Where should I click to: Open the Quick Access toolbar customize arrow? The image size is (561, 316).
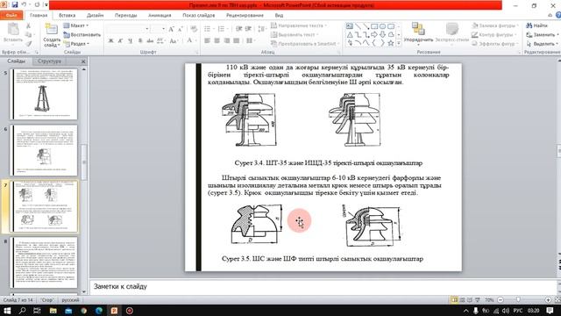click(x=46, y=5)
